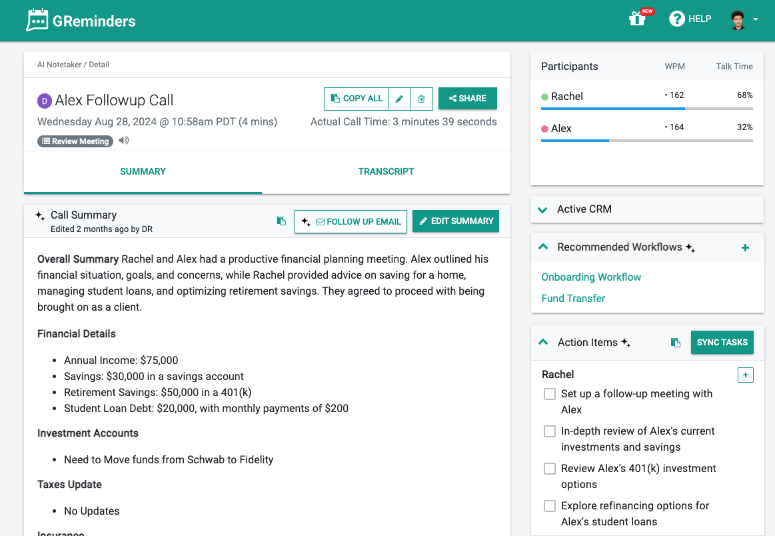
Task: Copy action items using the copy icon
Action: tap(676, 342)
